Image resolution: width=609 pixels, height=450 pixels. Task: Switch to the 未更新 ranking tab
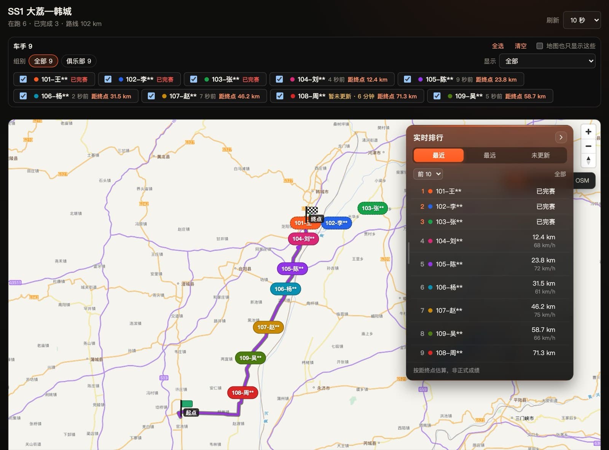pos(540,155)
